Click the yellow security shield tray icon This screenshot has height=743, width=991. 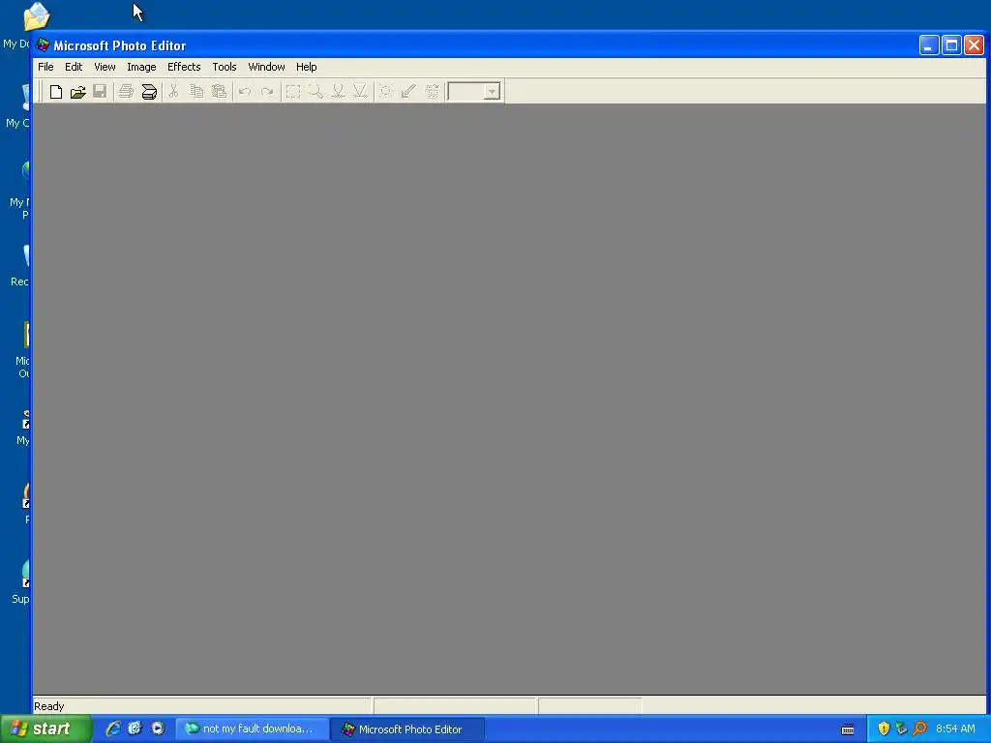coord(885,729)
